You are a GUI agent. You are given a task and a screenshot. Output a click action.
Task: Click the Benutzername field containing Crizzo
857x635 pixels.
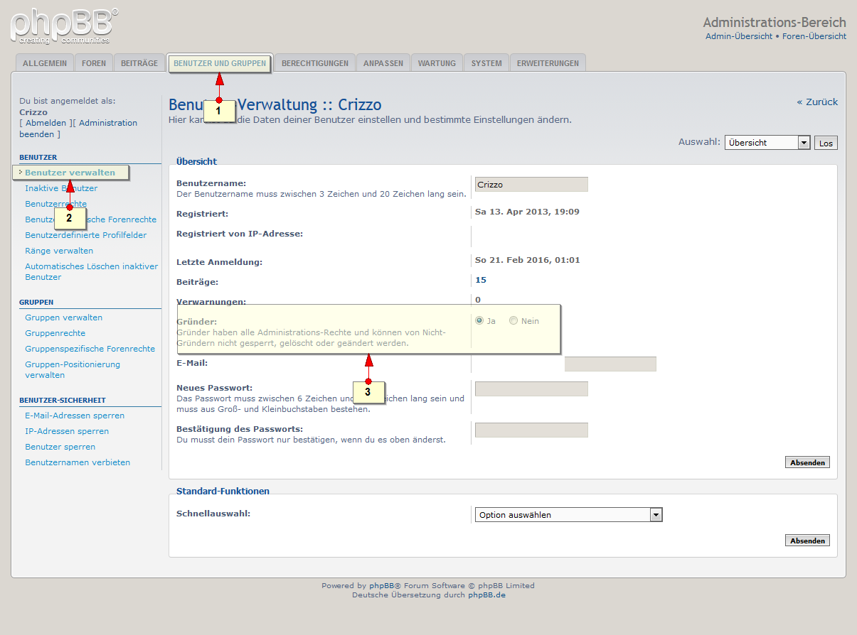pyautogui.click(x=531, y=185)
